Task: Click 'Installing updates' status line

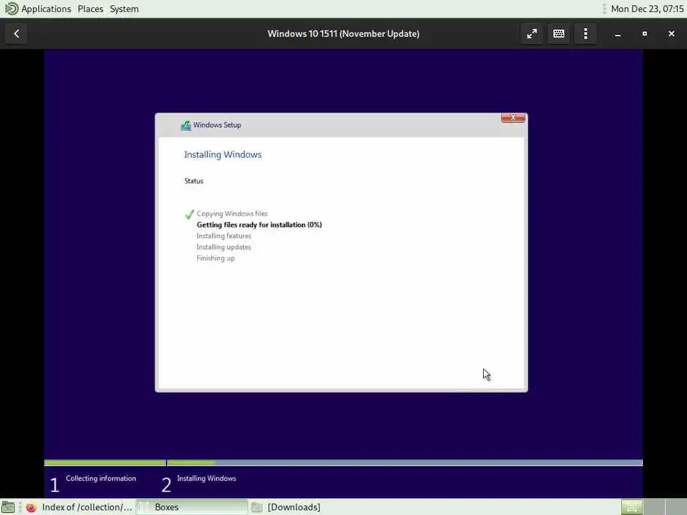Action: [x=224, y=247]
